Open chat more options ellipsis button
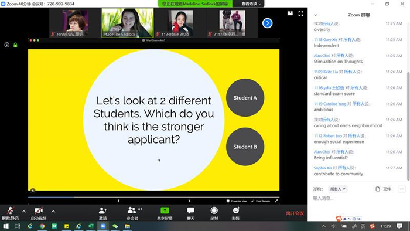The image size is (410, 231). click(x=402, y=189)
